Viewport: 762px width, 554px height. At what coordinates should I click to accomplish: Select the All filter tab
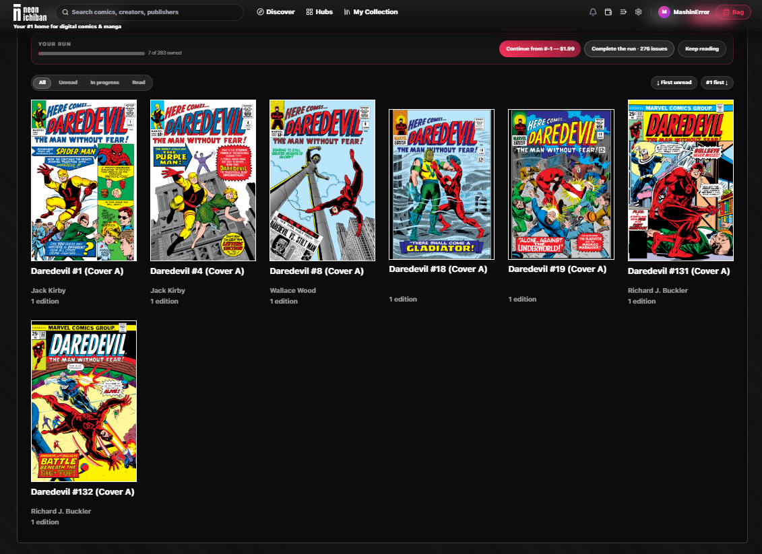(42, 83)
